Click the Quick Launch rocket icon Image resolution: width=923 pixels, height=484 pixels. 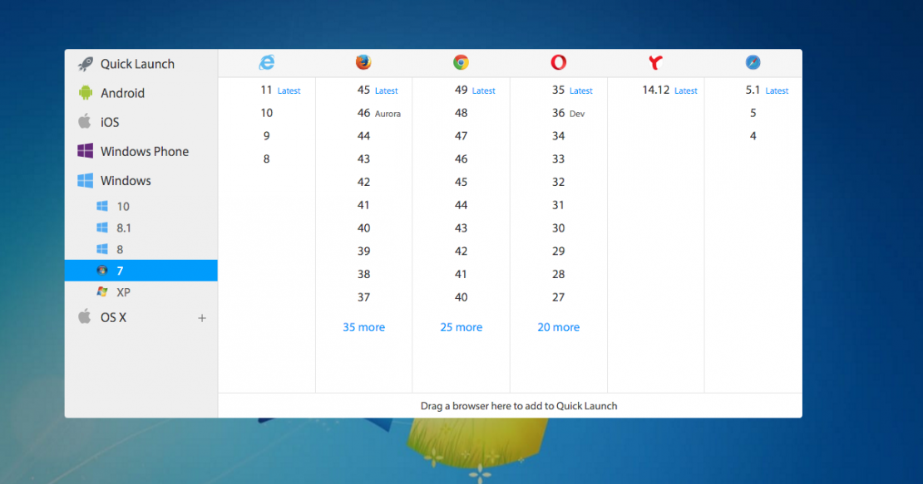pos(86,64)
